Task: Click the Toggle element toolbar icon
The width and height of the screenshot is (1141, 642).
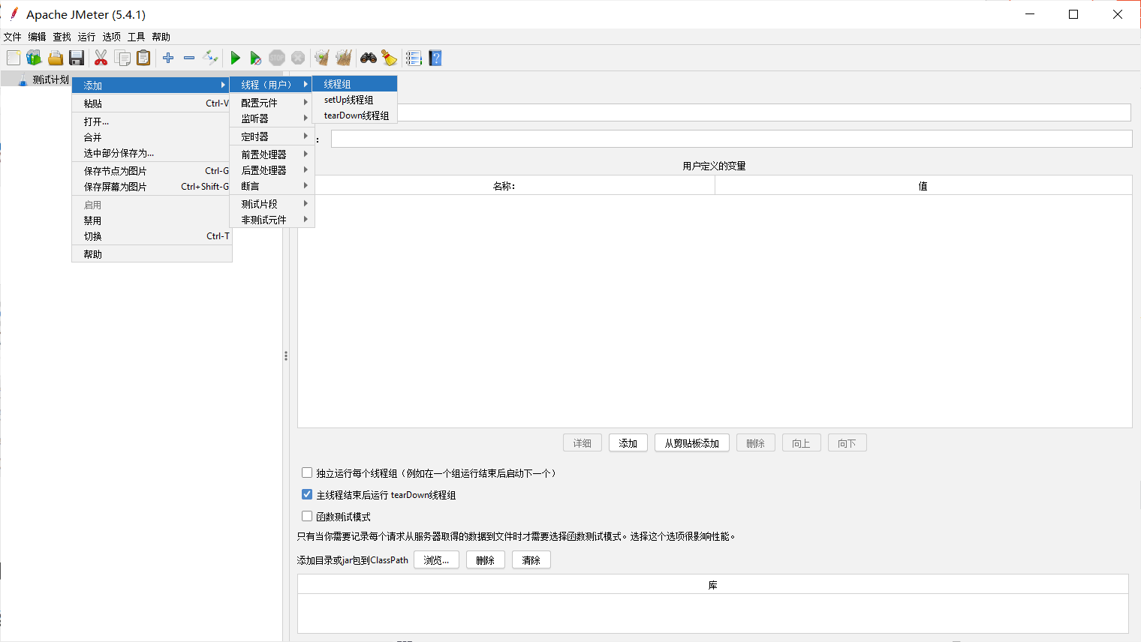Action: (210, 58)
